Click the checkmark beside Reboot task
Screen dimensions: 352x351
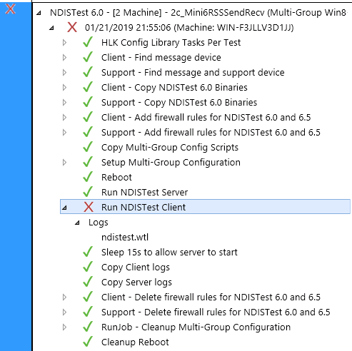click(x=88, y=177)
